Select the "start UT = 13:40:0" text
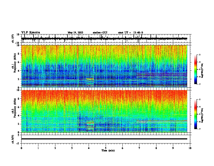 [x=131, y=33]
